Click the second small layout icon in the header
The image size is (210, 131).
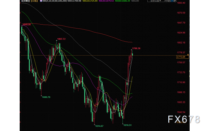click(169, 1)
